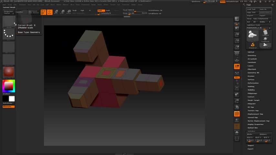276x155 pixels.
Task: Expand the SubTool section
Action: click(251, 52)
